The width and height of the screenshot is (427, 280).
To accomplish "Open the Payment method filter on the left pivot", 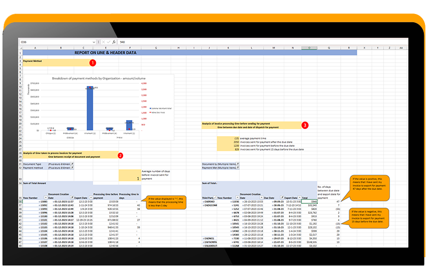I will point(72,168).
